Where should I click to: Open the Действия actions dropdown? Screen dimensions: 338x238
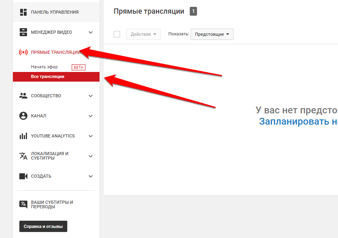pyautogui.click(x=143, y=34)
